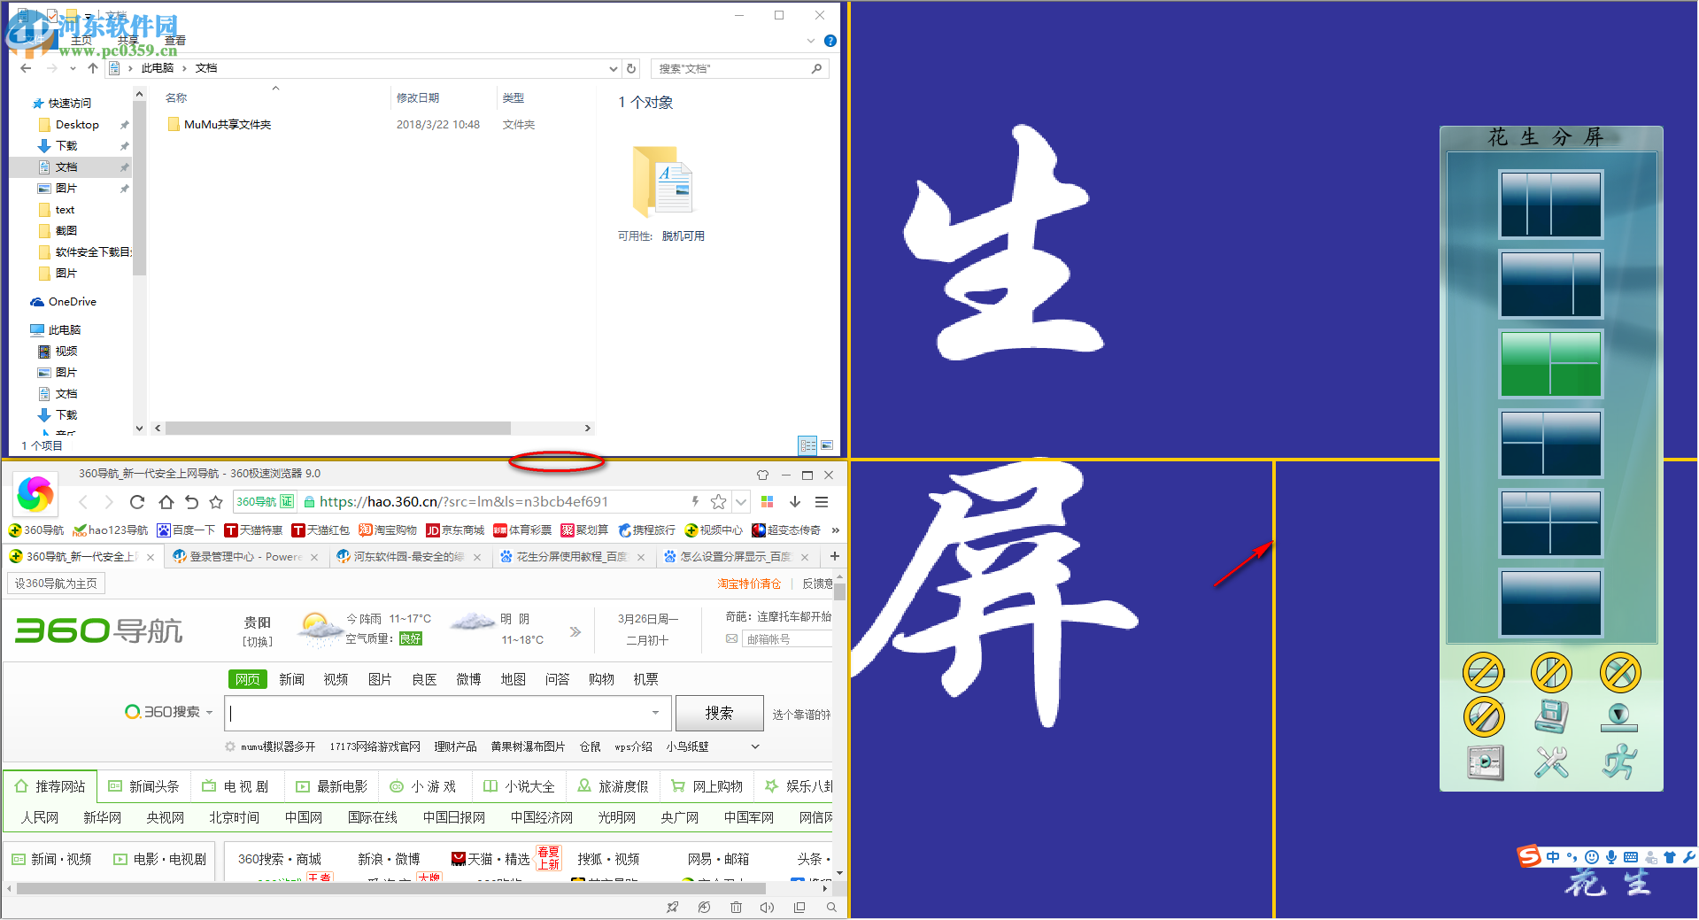Viewport: 1699px width, 920px height.
Task: Open the 共享 ribbon tab in File Explorer
Action: click(127, 40)
